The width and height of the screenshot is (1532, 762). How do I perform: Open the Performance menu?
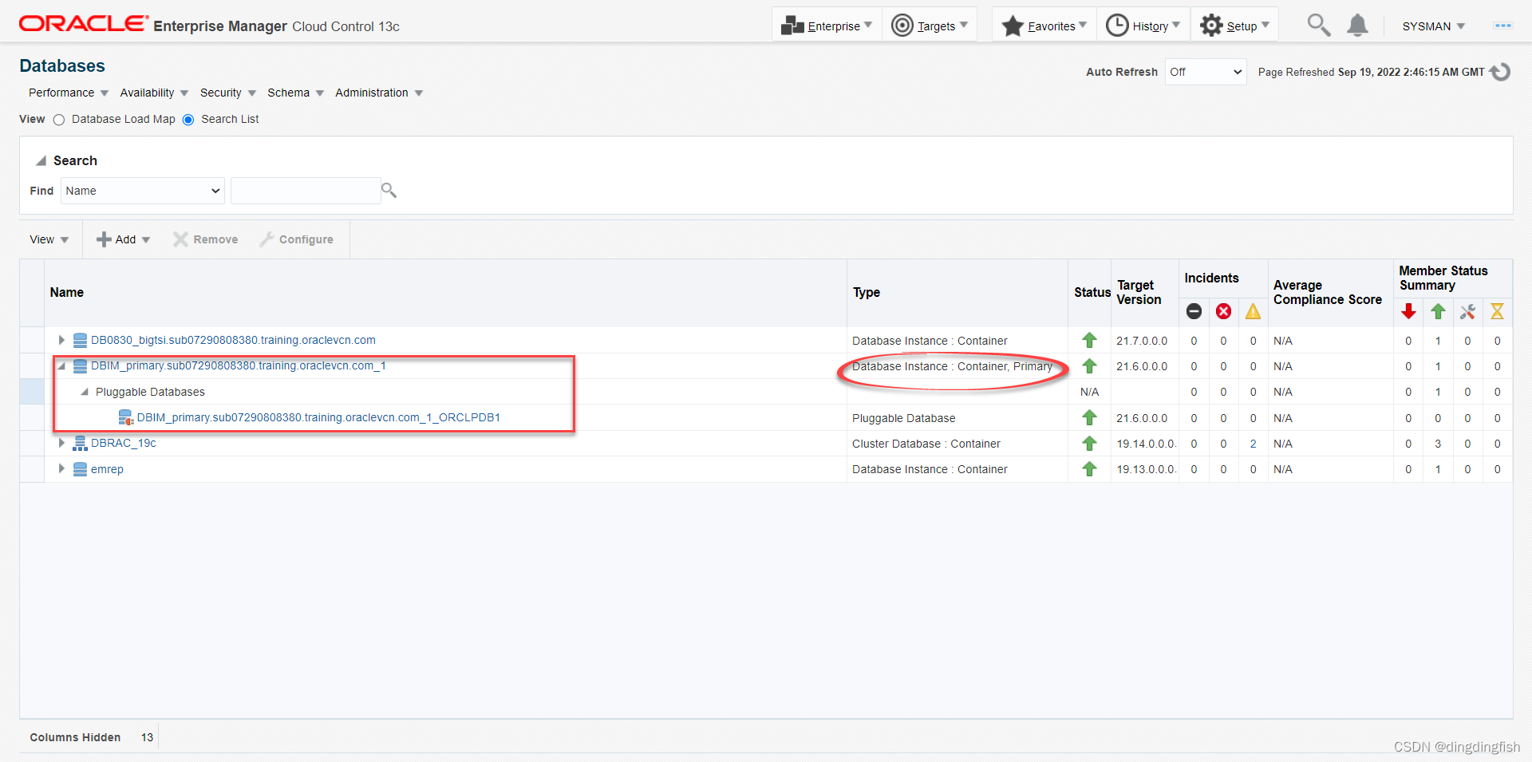pyautogui.click(x=68, y=93)
